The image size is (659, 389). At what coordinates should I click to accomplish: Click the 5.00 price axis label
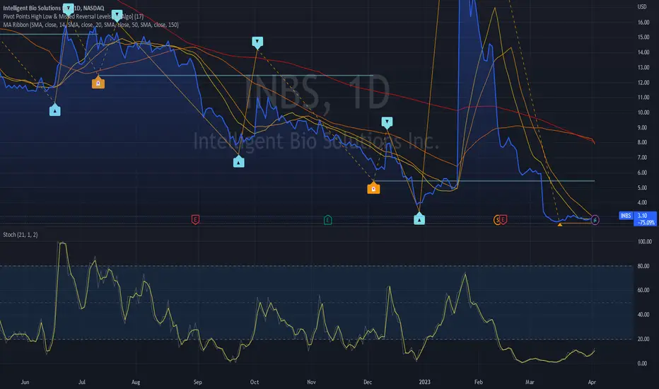pyautogui.click(x=642, y=187)
